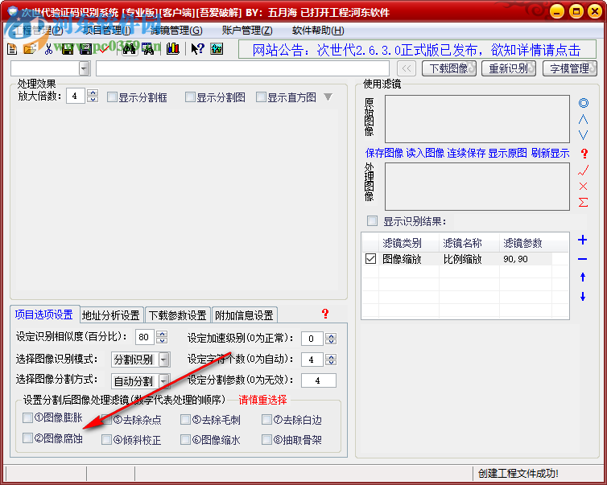Enable the 显示分割框 checkbox
Viewport: 607px width, 485px height.
(x=112, y=97)
